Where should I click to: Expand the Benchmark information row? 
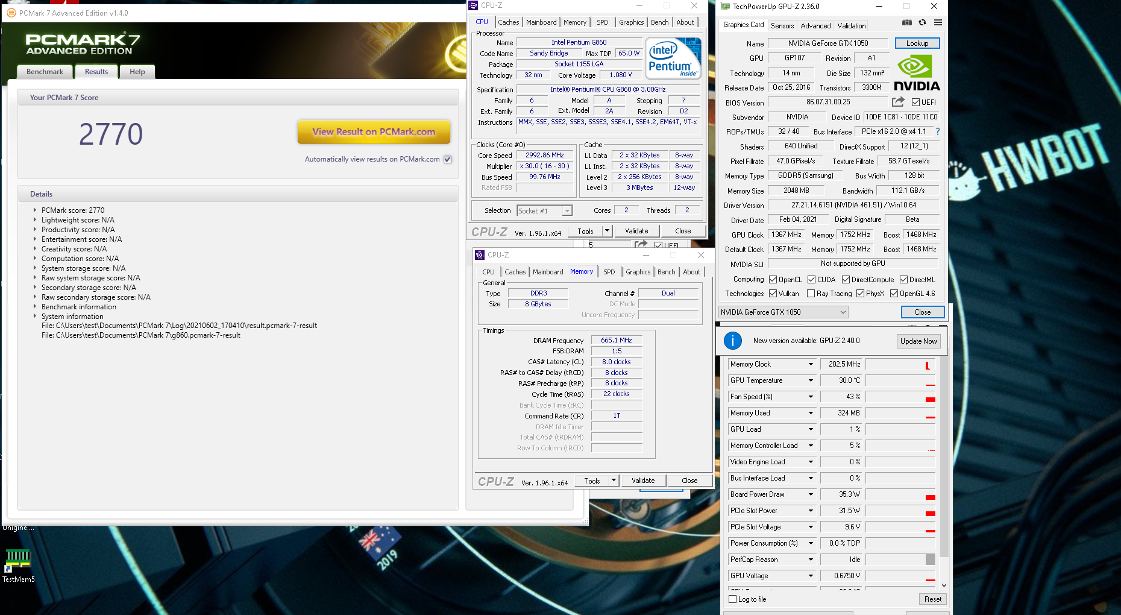(34, 307)
